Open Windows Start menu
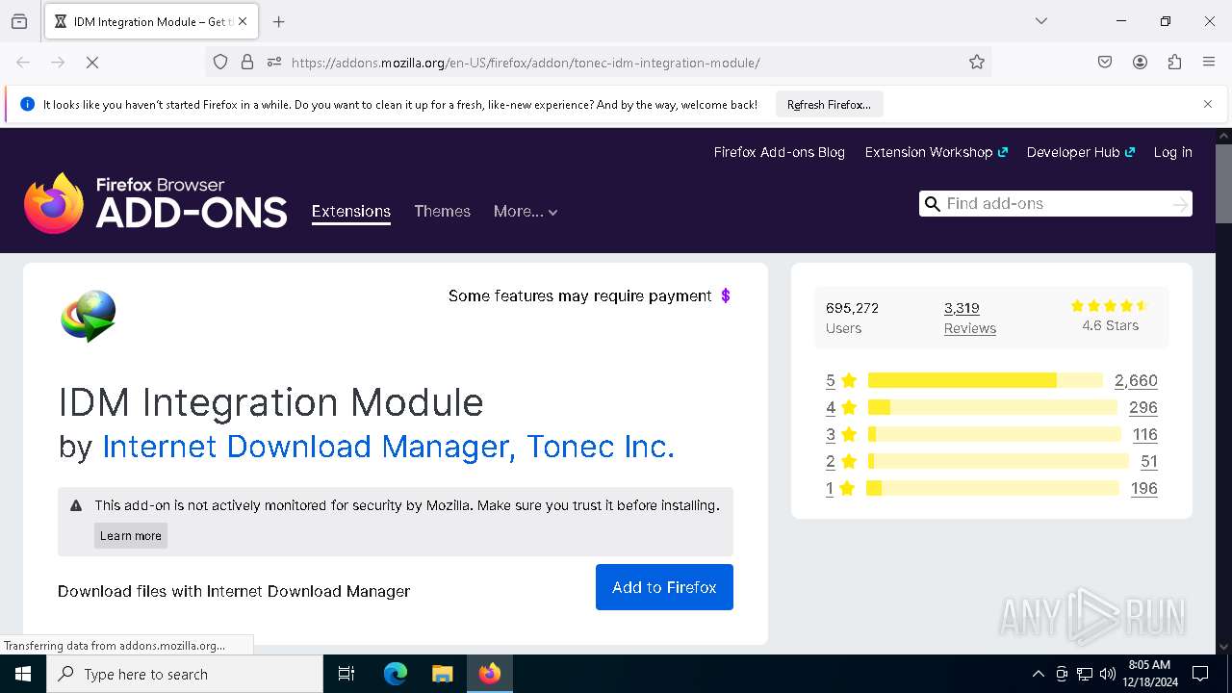 point(23,674)
